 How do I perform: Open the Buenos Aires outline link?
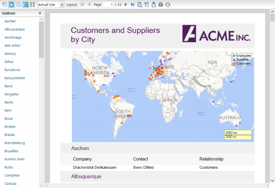tap(14, 159)
